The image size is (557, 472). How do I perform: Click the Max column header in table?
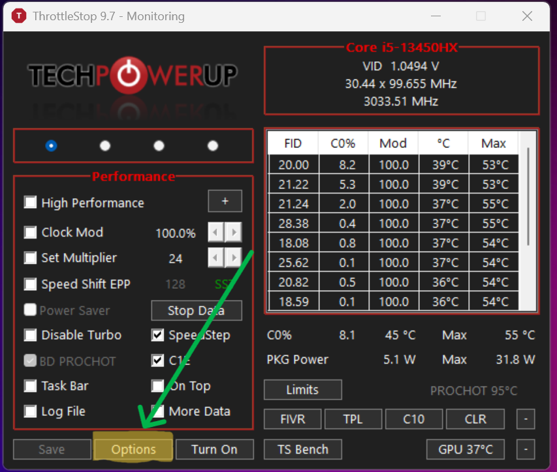[494, 143]
